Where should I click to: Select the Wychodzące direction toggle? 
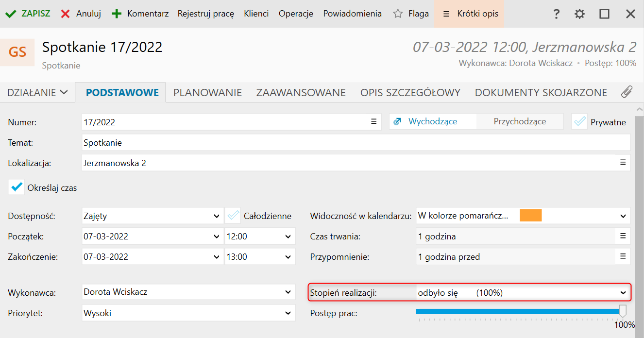[433, 121]
